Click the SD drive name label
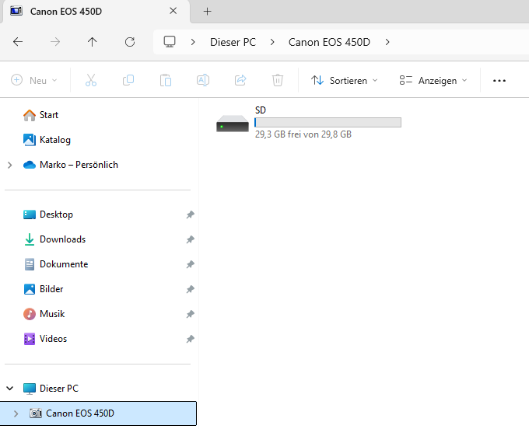The height and width of the screenshot is (429, 529). [261, 110]
